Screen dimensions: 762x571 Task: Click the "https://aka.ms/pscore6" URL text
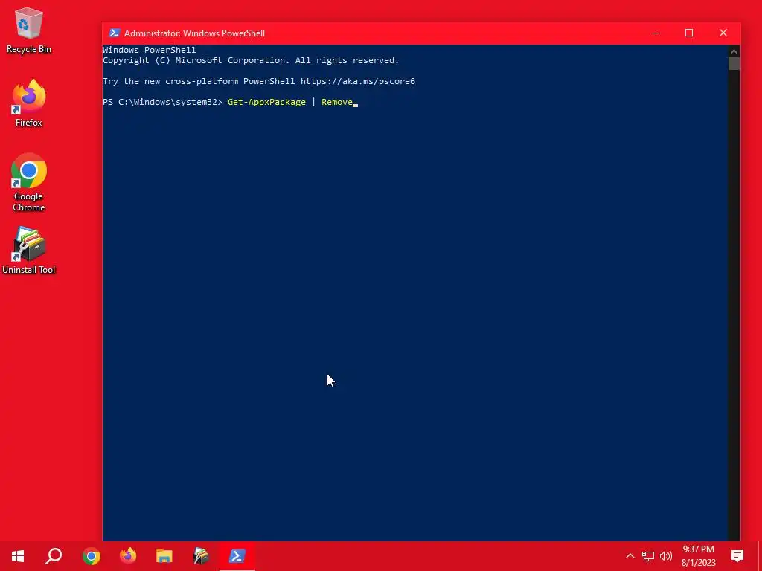(x=358, y=81)
